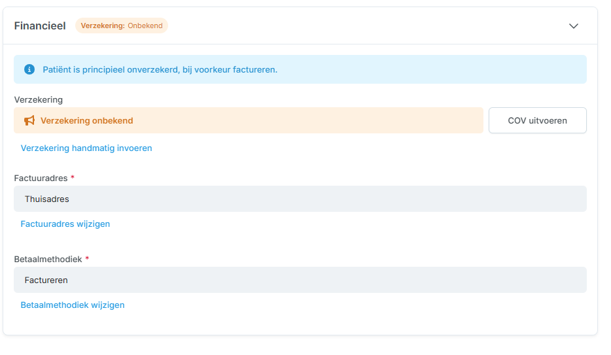Collapse the Financieel panel with the chevron
Viewport: 611px width, 355px height.
point(574,26)
